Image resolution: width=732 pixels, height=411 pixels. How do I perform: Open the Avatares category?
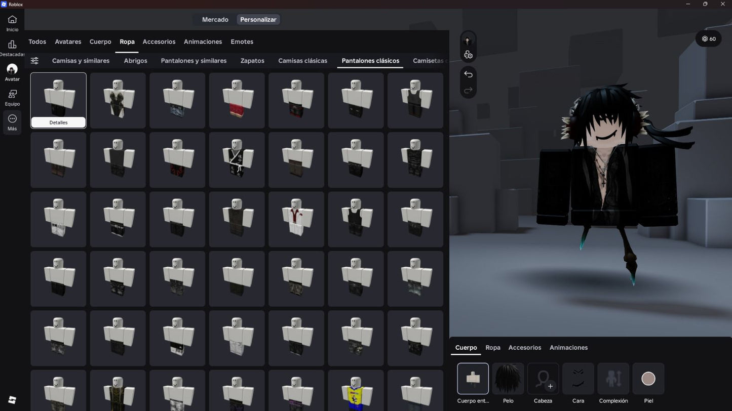68,42
